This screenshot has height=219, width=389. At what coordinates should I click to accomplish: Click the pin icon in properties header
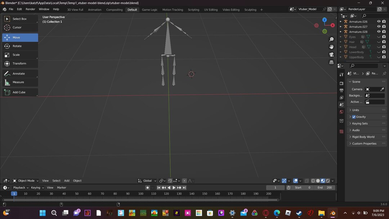(x=384, y=73)
